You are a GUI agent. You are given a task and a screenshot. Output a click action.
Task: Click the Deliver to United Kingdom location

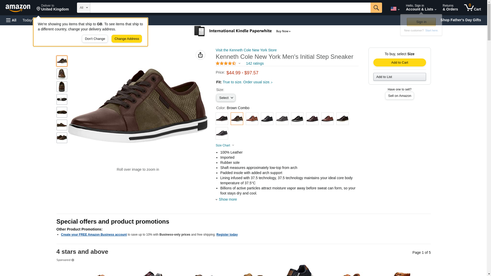53,8
